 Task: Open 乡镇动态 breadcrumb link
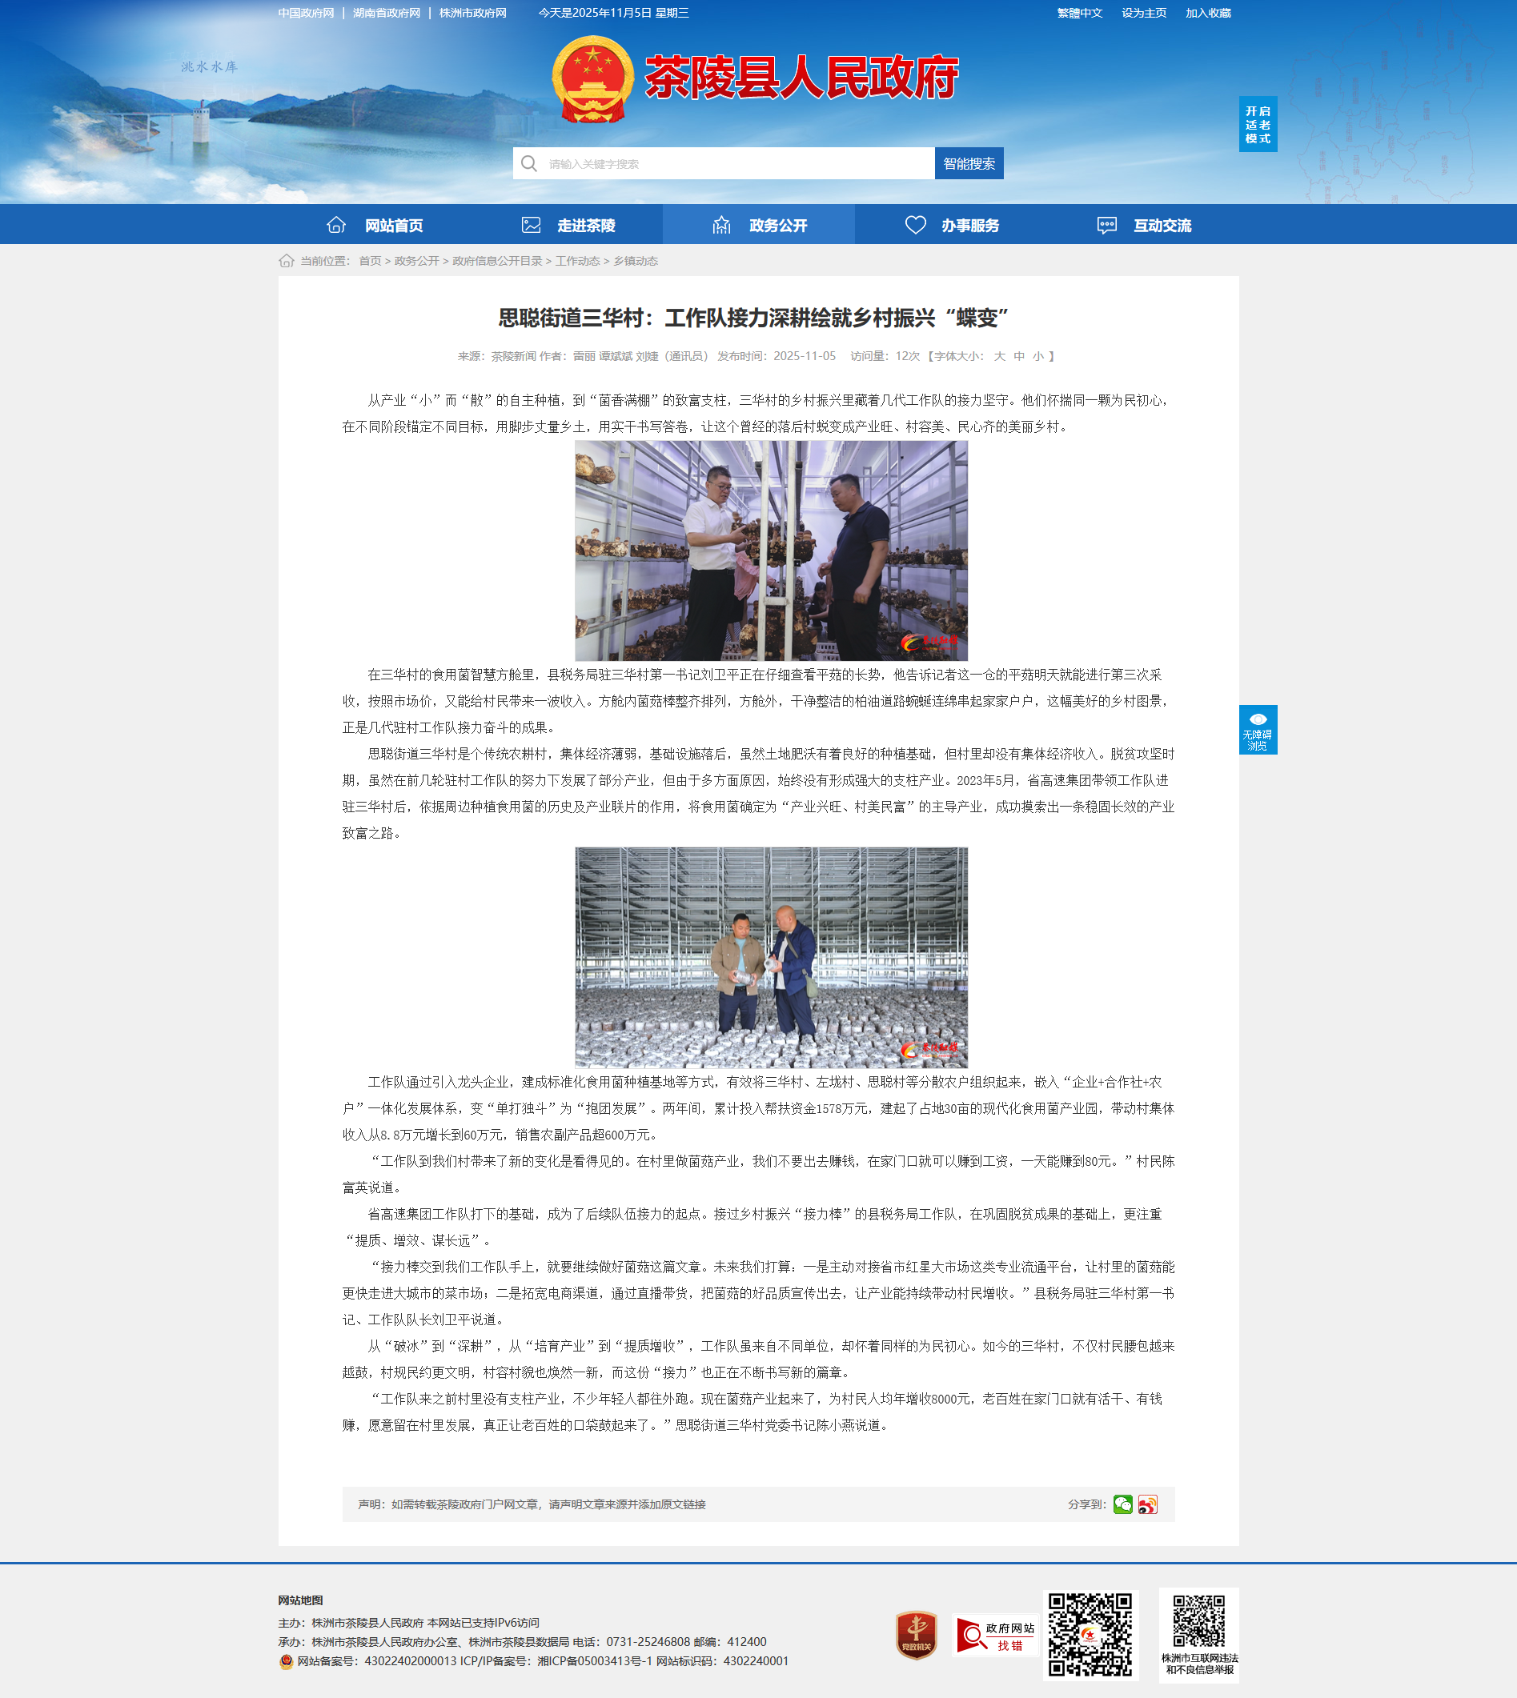tap(635, 261)
